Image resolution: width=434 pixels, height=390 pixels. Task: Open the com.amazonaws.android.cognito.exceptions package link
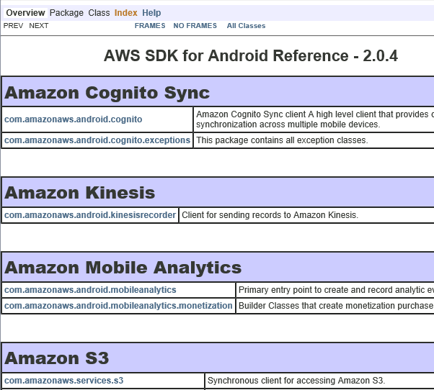pyautogui.click(x=97, y=140)
